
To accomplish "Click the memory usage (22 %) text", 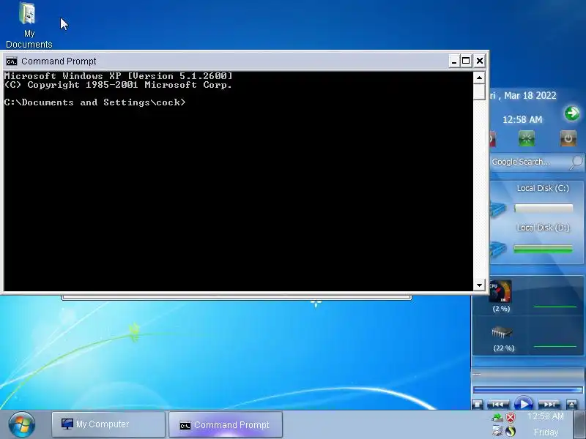I will tap(504, 348).
